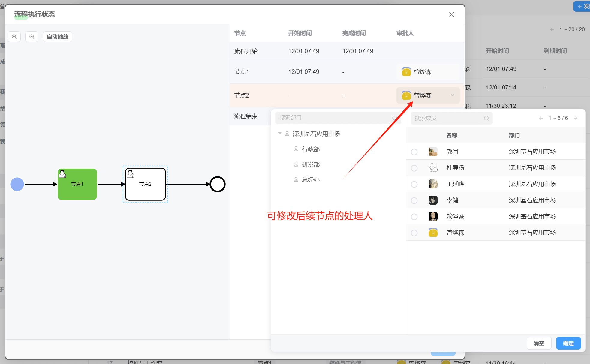The image size is (590, 364).
Task: Select 行政部 department in tree
Action: click(x=311, y=149)
